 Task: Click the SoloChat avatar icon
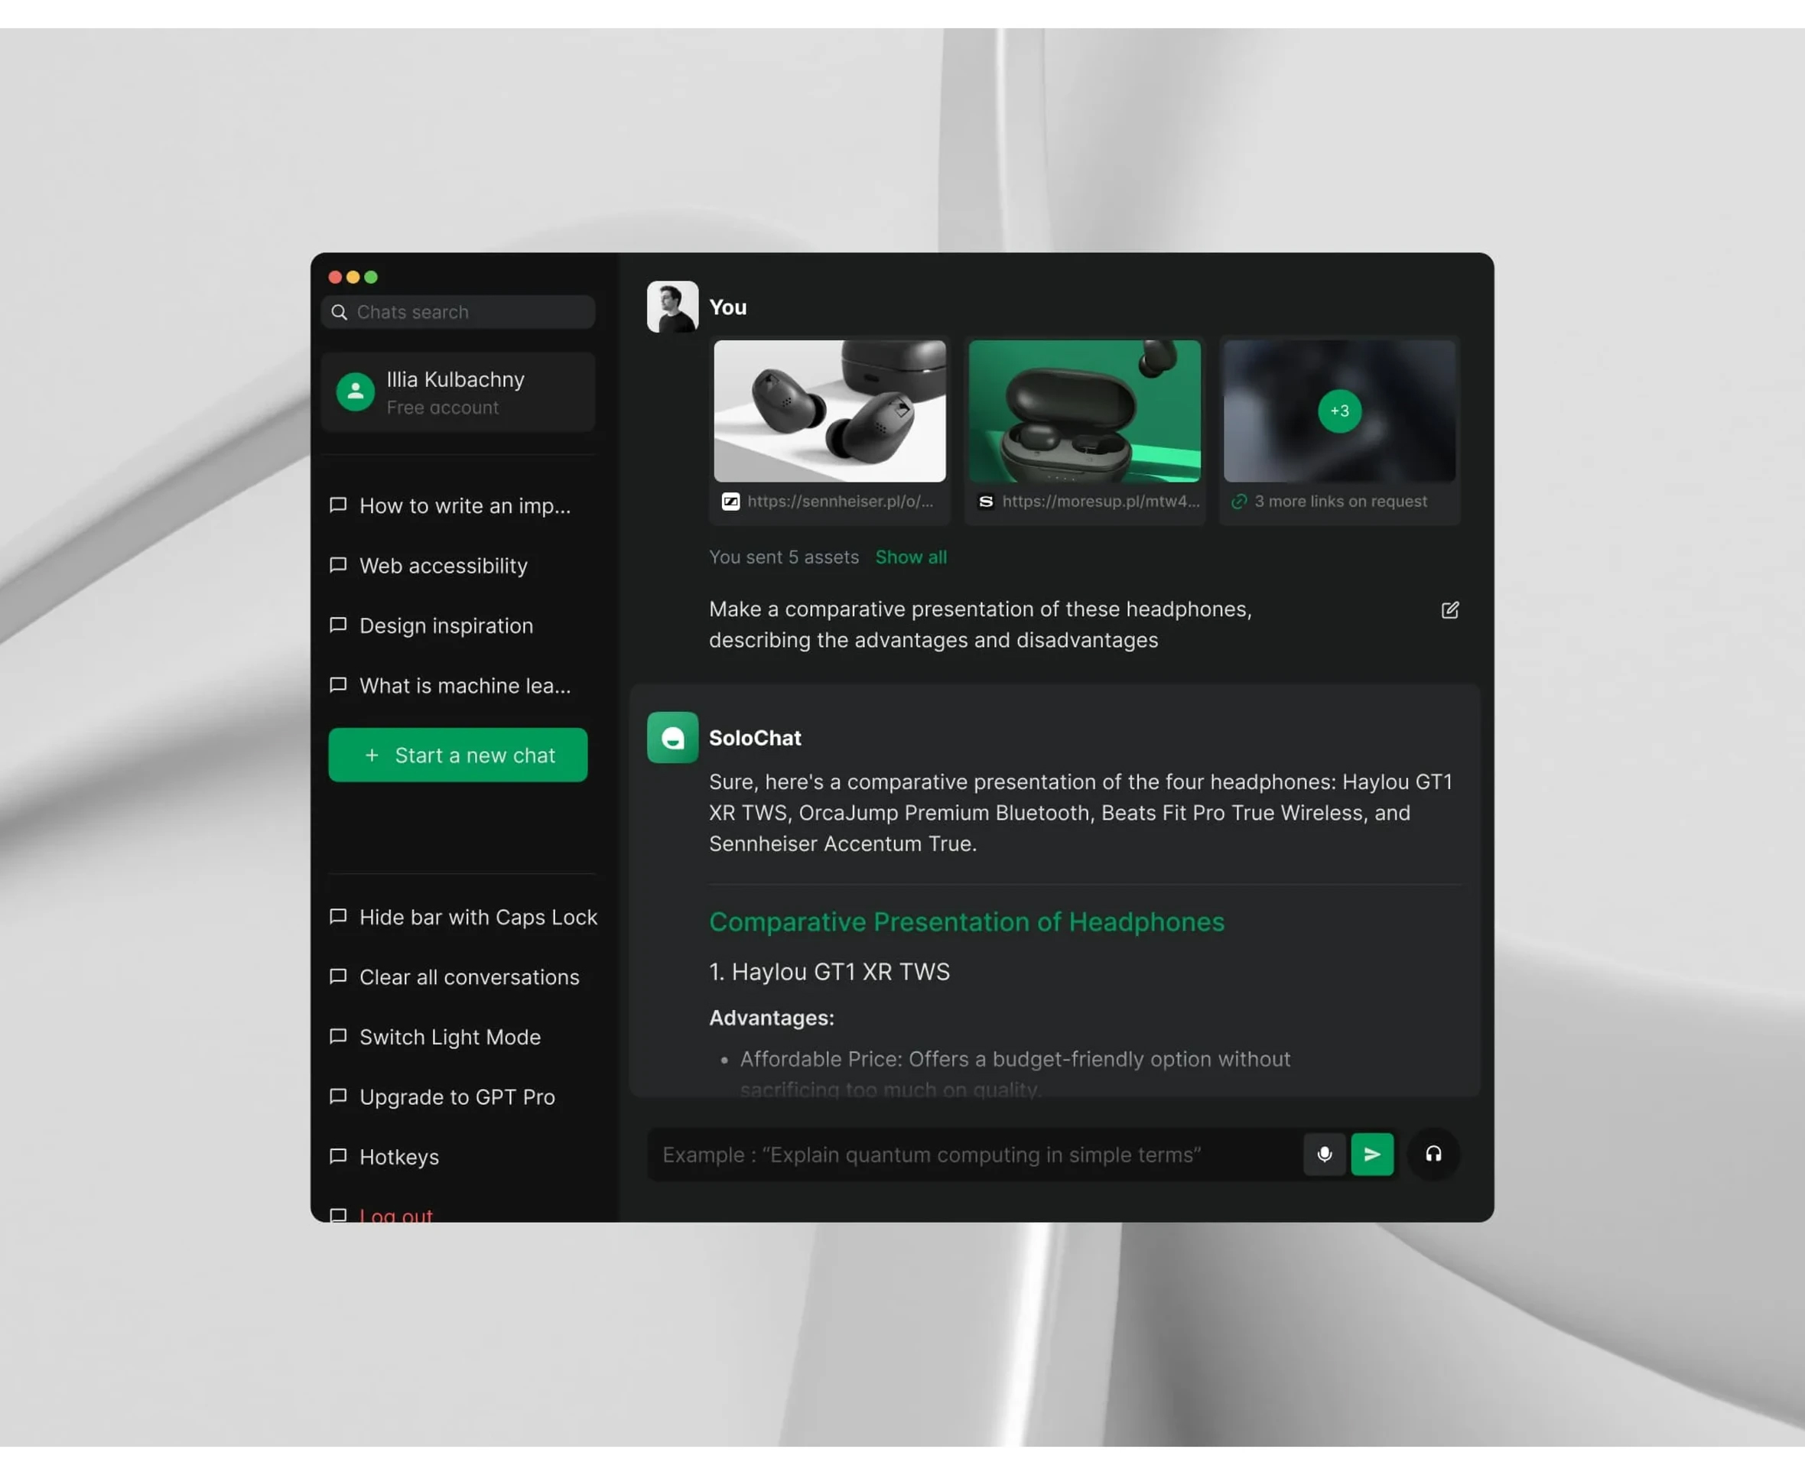pos(672,736)
